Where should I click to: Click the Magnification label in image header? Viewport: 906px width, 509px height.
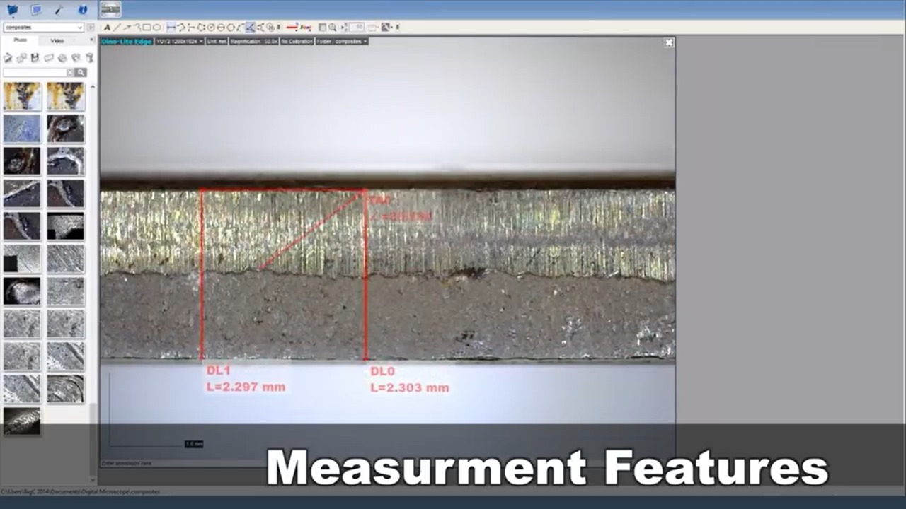pos(253,41)
